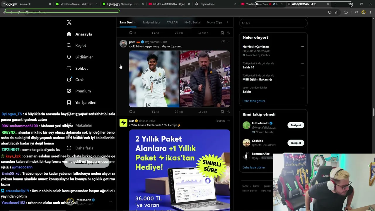Add a new timeline tab with plus
Image resolution: width=375 pixels, height=211 pixels.
point(227,22)
